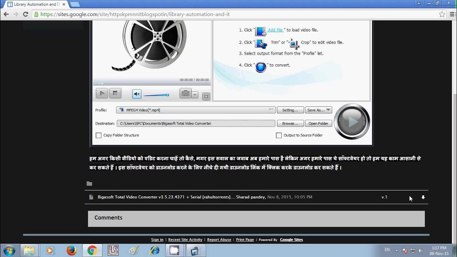The width and height of the screenshot is (457, 257).
Task: Open the Save As... dropdown
Action: [x=319, y=110]
